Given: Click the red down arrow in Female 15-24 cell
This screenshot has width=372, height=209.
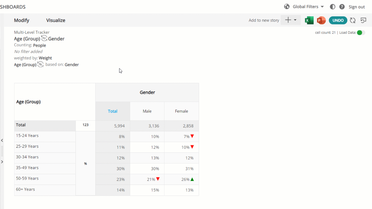Looking at the screenshot, I should (192, 136).
